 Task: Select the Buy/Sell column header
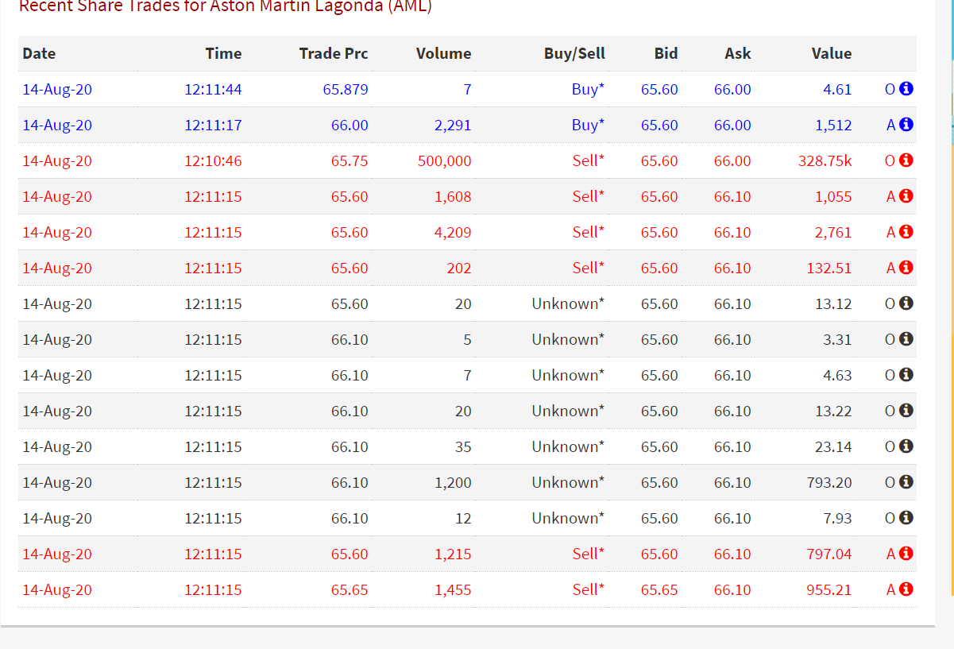[574, 54]
